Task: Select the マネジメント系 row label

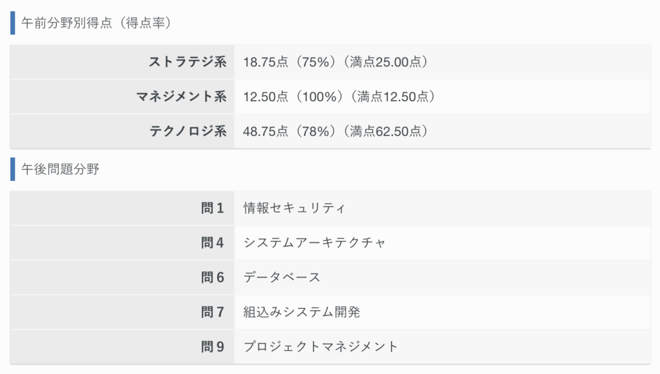Action: (181, 97)
